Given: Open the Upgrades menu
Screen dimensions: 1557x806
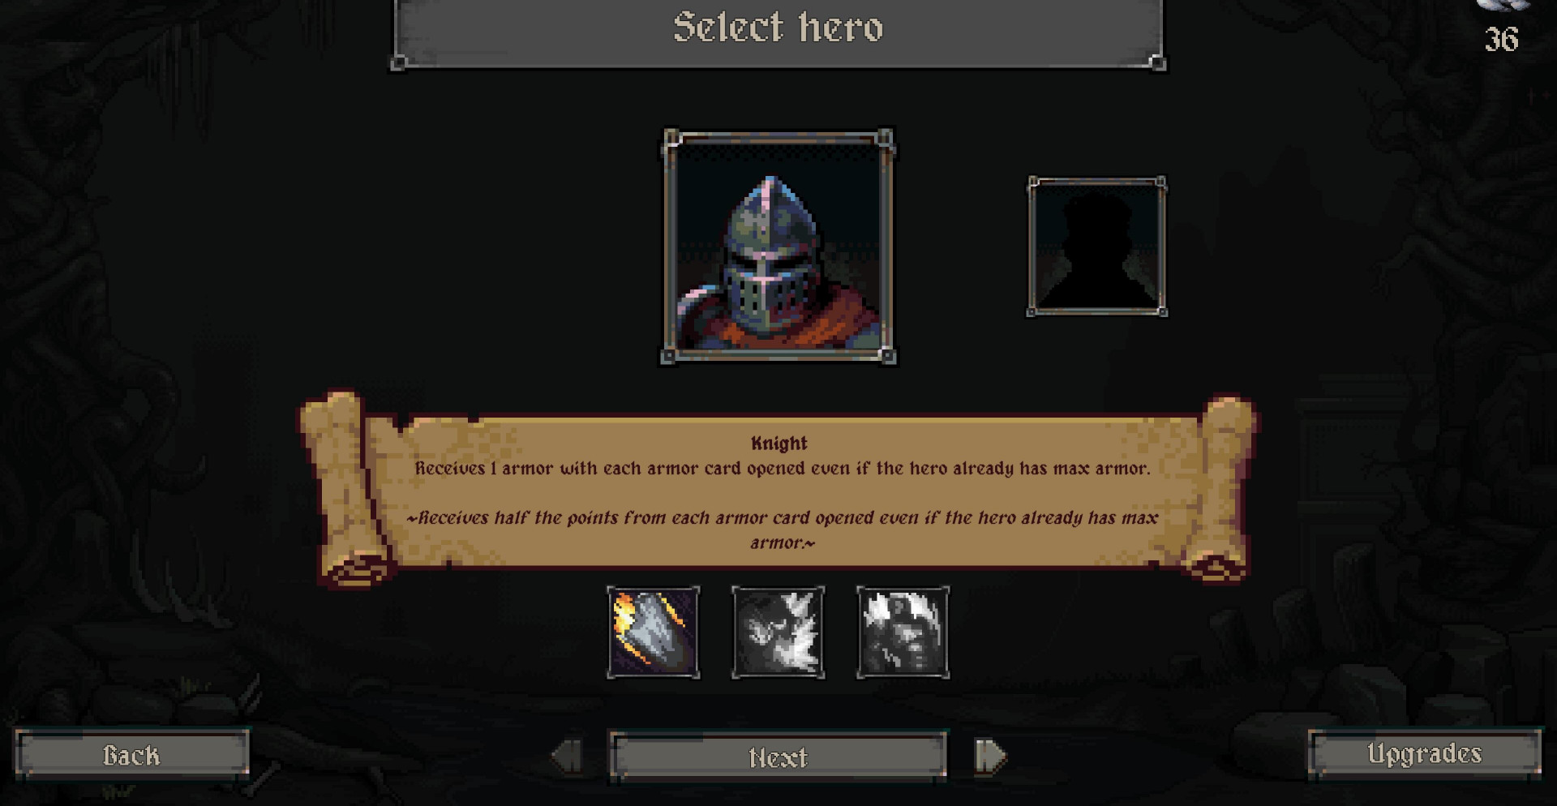Looking at the screenshot, I should click(1425, 754).
